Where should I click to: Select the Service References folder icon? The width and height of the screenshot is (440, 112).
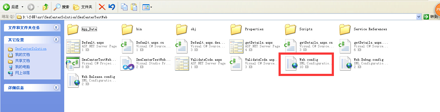(x=345, y=29)
